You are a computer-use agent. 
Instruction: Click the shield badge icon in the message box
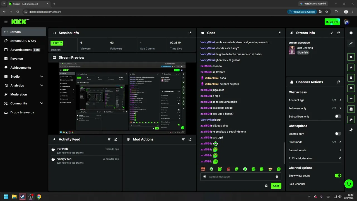tap(205, 176)
